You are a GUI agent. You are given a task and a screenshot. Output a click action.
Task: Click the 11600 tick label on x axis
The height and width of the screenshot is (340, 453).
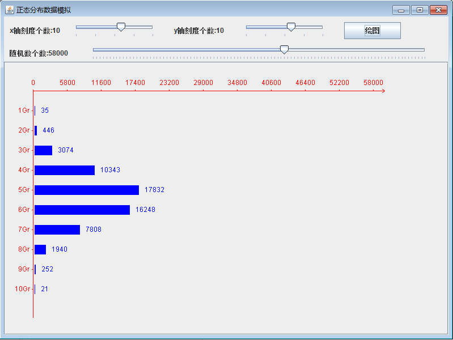(101, 83)
